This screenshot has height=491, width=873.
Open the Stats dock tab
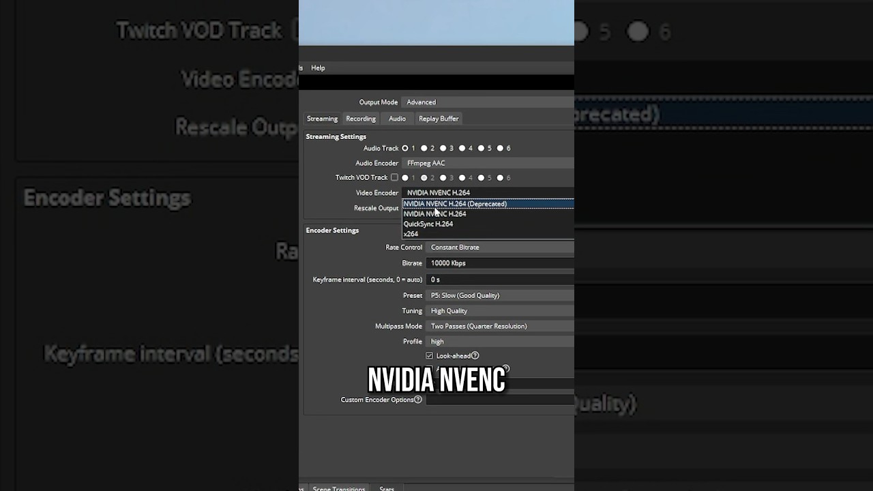pos(387,488)
